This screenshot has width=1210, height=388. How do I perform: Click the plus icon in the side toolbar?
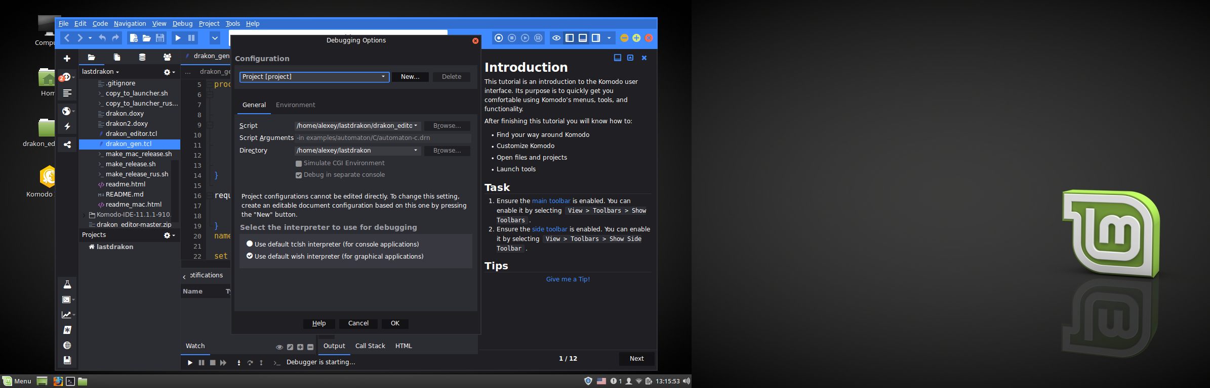tap(67, 59)
